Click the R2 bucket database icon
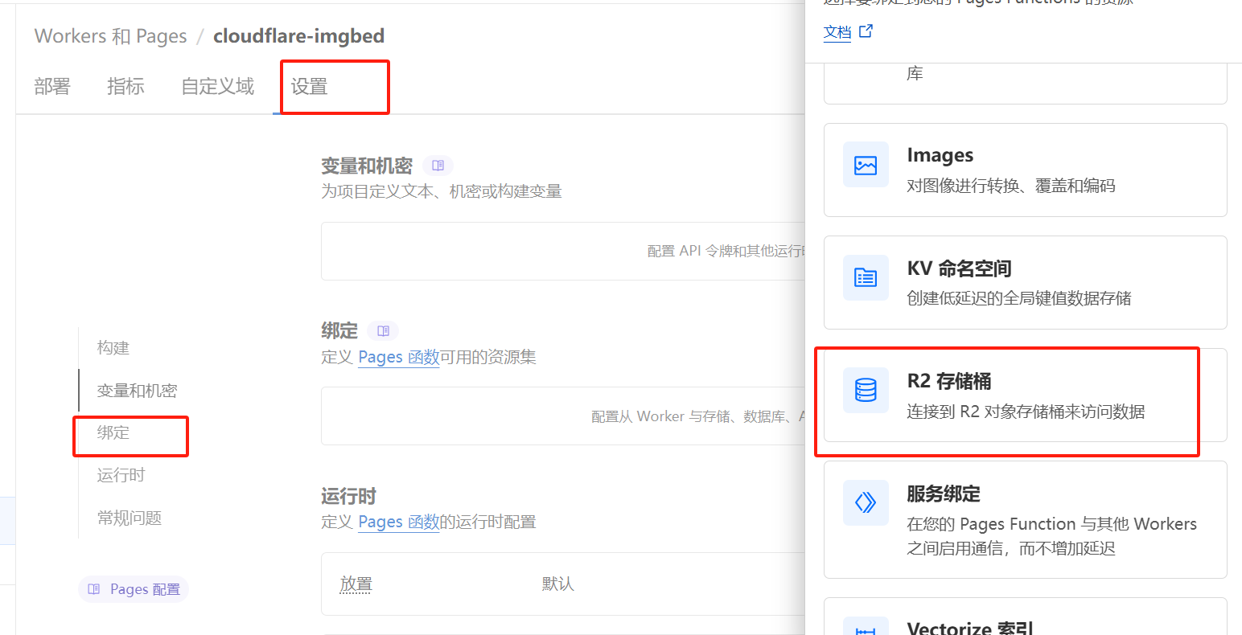Viewport: 1242px width, 635px height. [866, 391]
